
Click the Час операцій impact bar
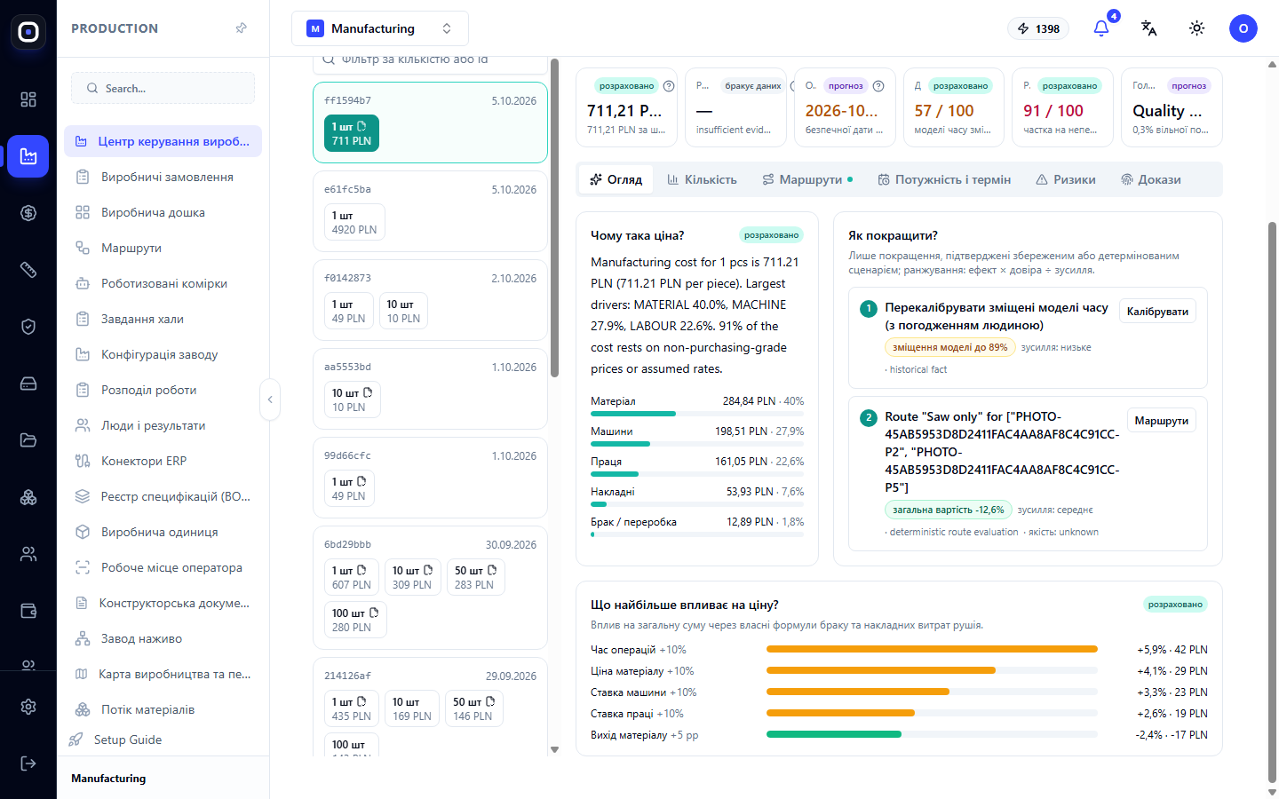click(932, 649)
